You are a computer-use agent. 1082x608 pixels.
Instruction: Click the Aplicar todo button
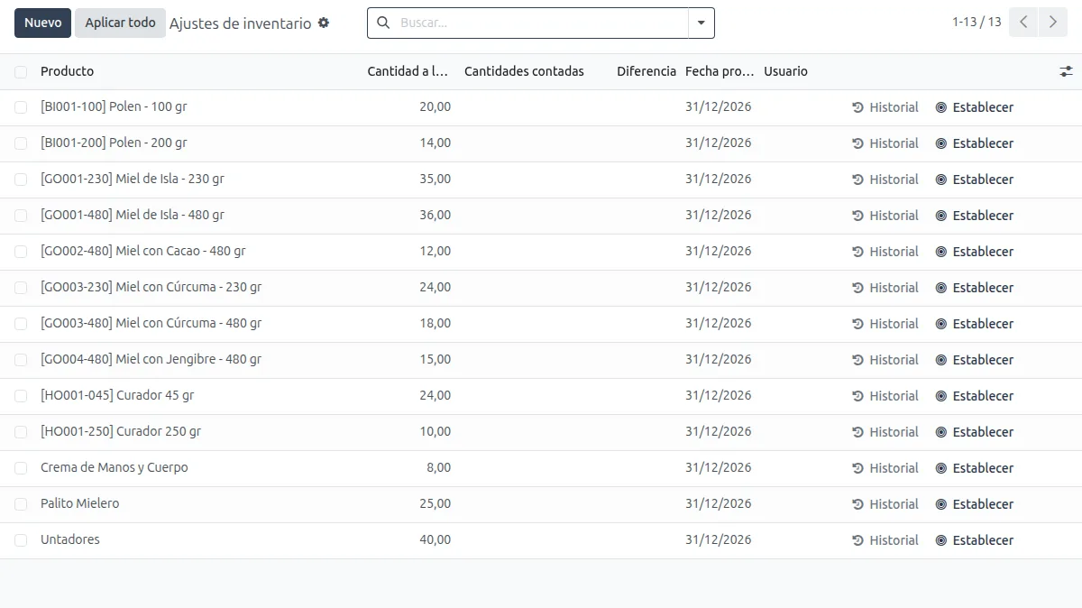click(x=120, y=23)
